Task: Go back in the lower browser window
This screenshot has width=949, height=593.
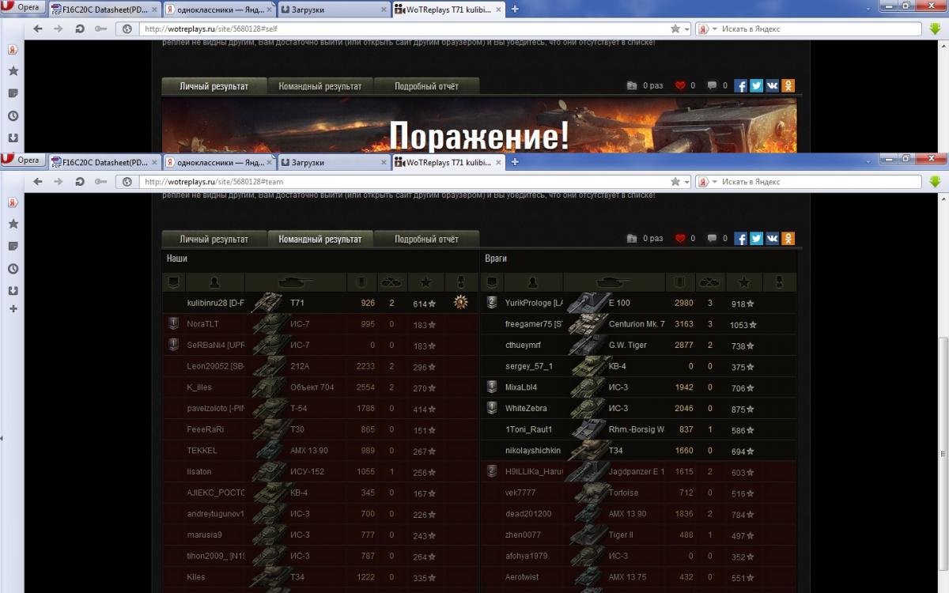Action: (x=38, y=182)
